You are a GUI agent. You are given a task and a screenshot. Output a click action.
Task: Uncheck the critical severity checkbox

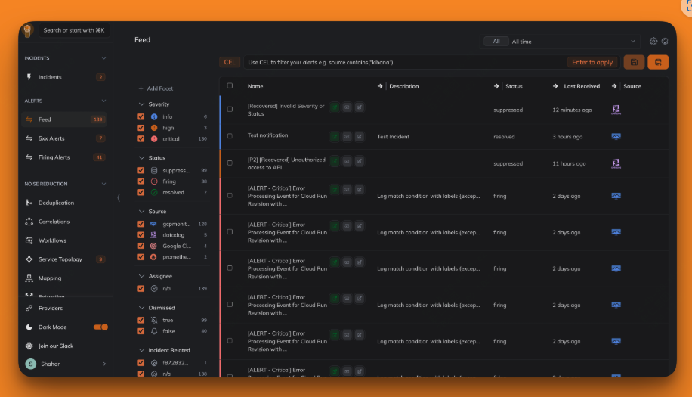coord(141,139)
